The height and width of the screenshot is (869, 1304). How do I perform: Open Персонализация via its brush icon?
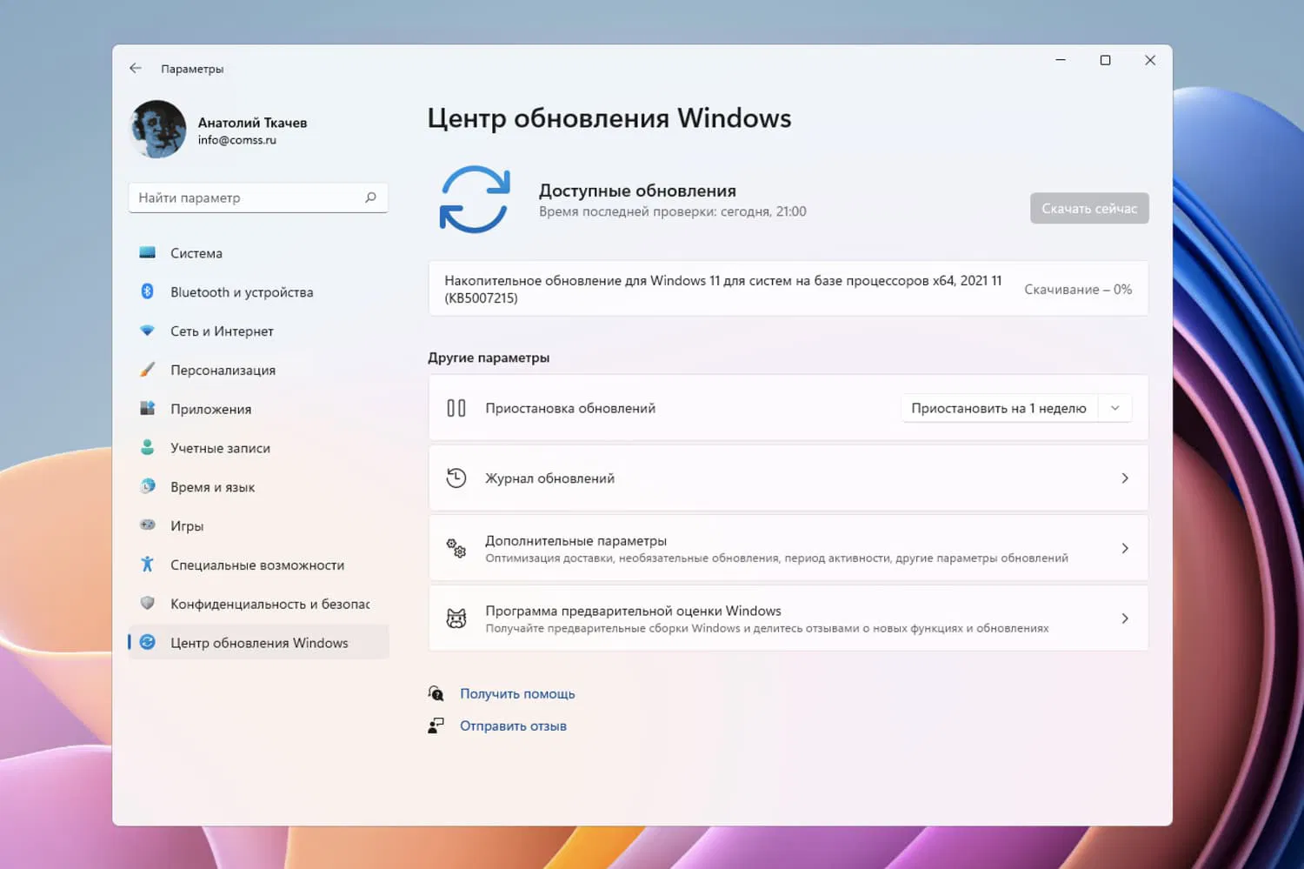click(148, 369)
